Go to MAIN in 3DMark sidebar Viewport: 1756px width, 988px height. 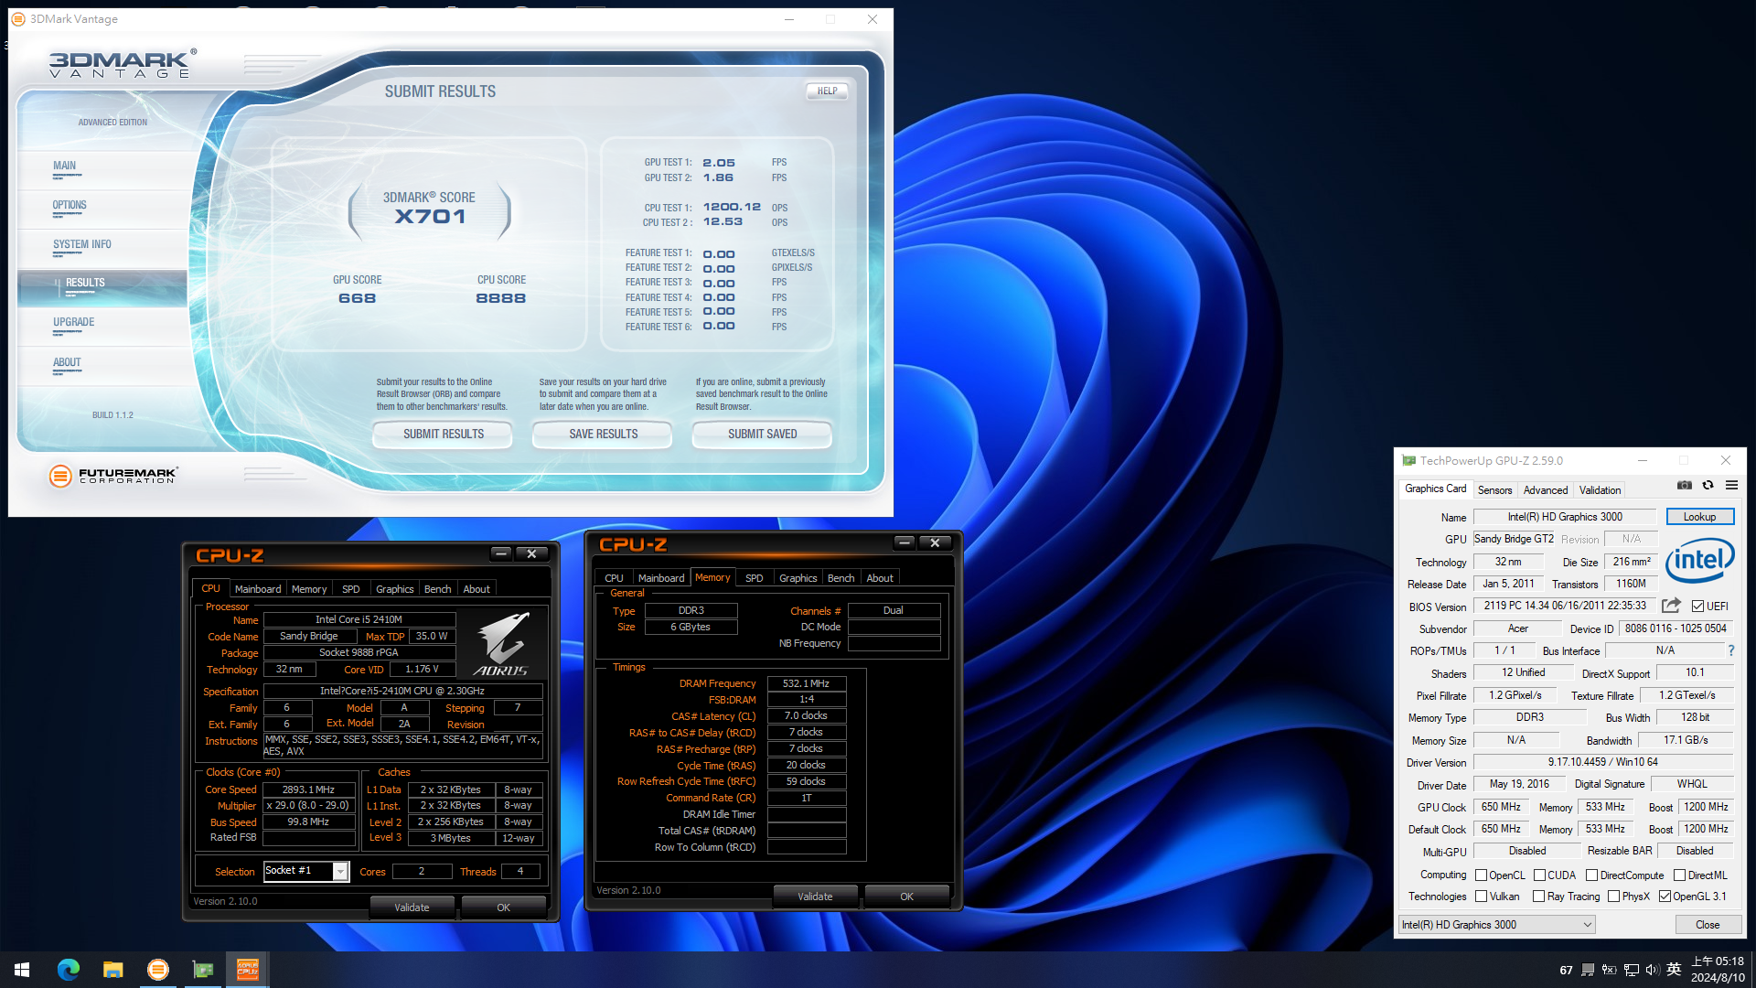coord(64,166)
